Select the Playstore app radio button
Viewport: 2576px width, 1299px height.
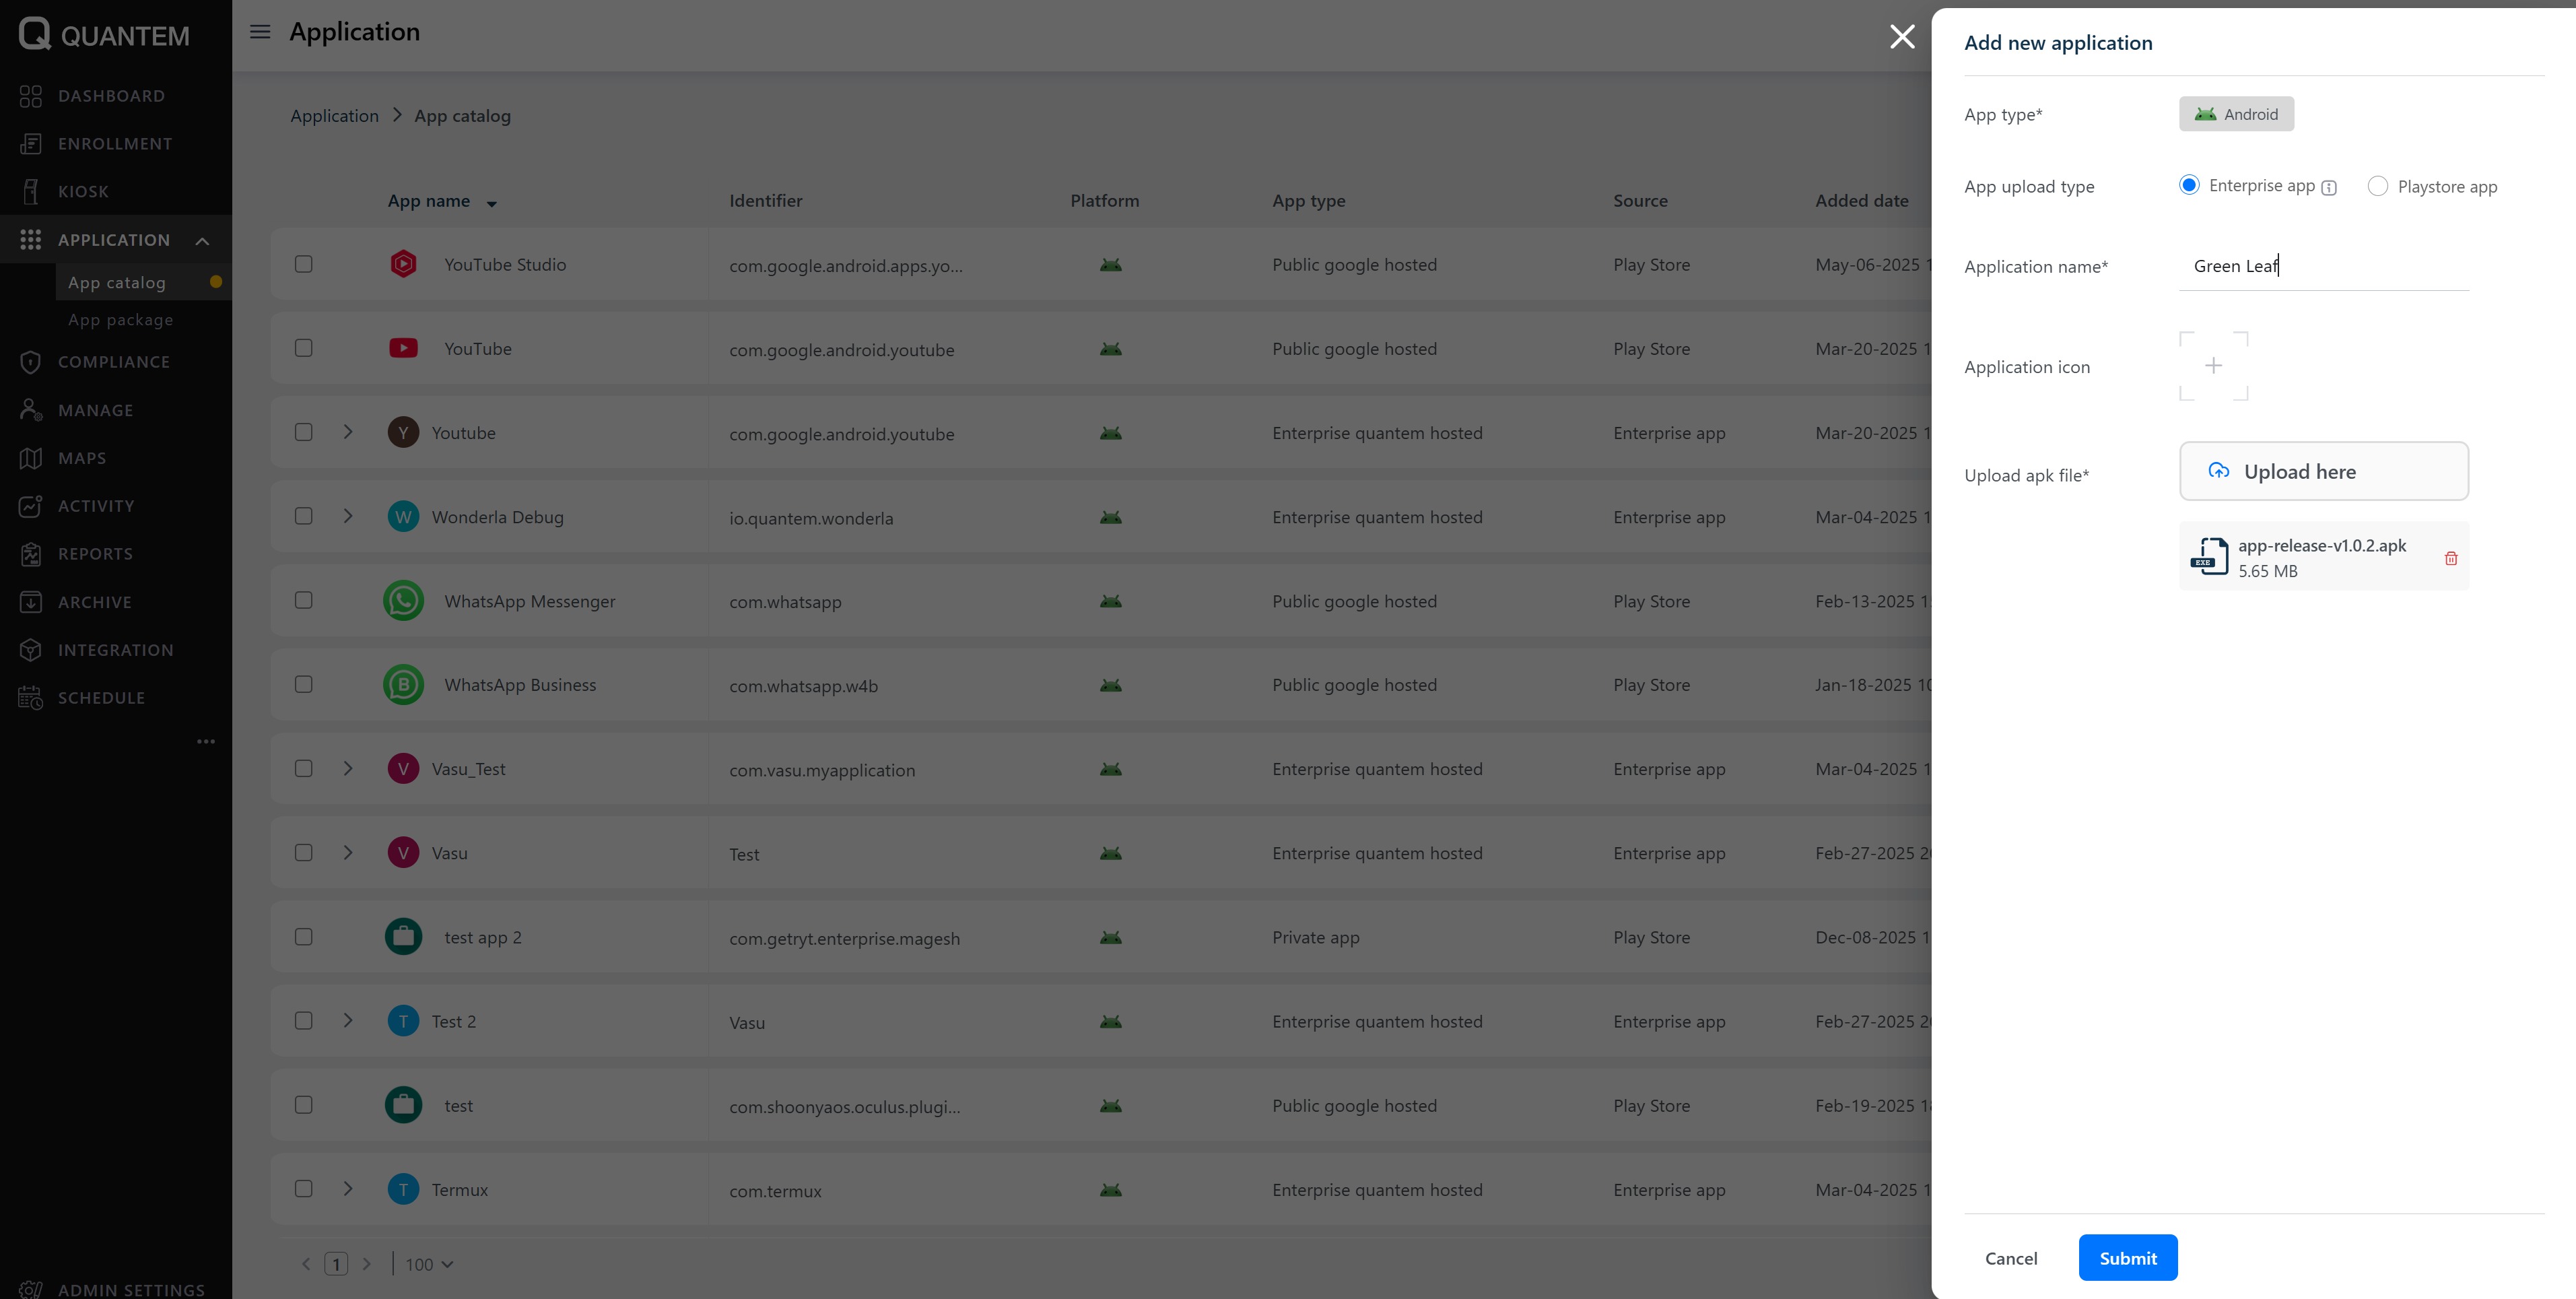[2377, 186]
